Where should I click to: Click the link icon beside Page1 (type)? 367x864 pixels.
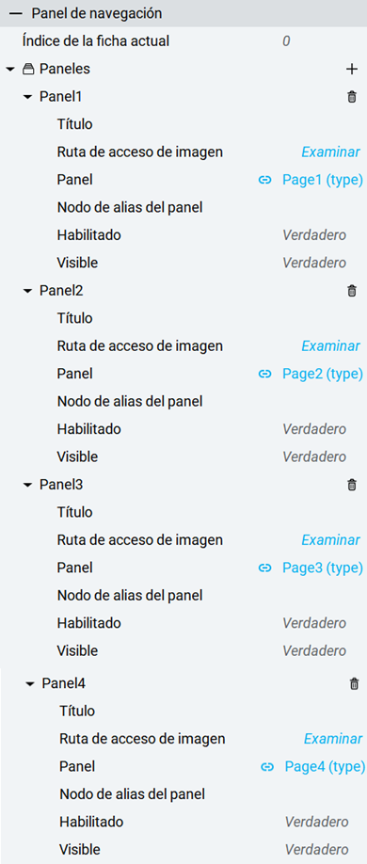(x=265, y=180)
